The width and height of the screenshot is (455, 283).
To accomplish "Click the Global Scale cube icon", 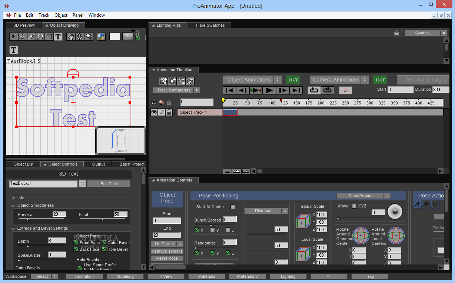I will click(x=303, y=222).
